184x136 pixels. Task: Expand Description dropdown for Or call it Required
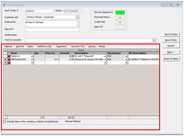(x=105, y=56)
